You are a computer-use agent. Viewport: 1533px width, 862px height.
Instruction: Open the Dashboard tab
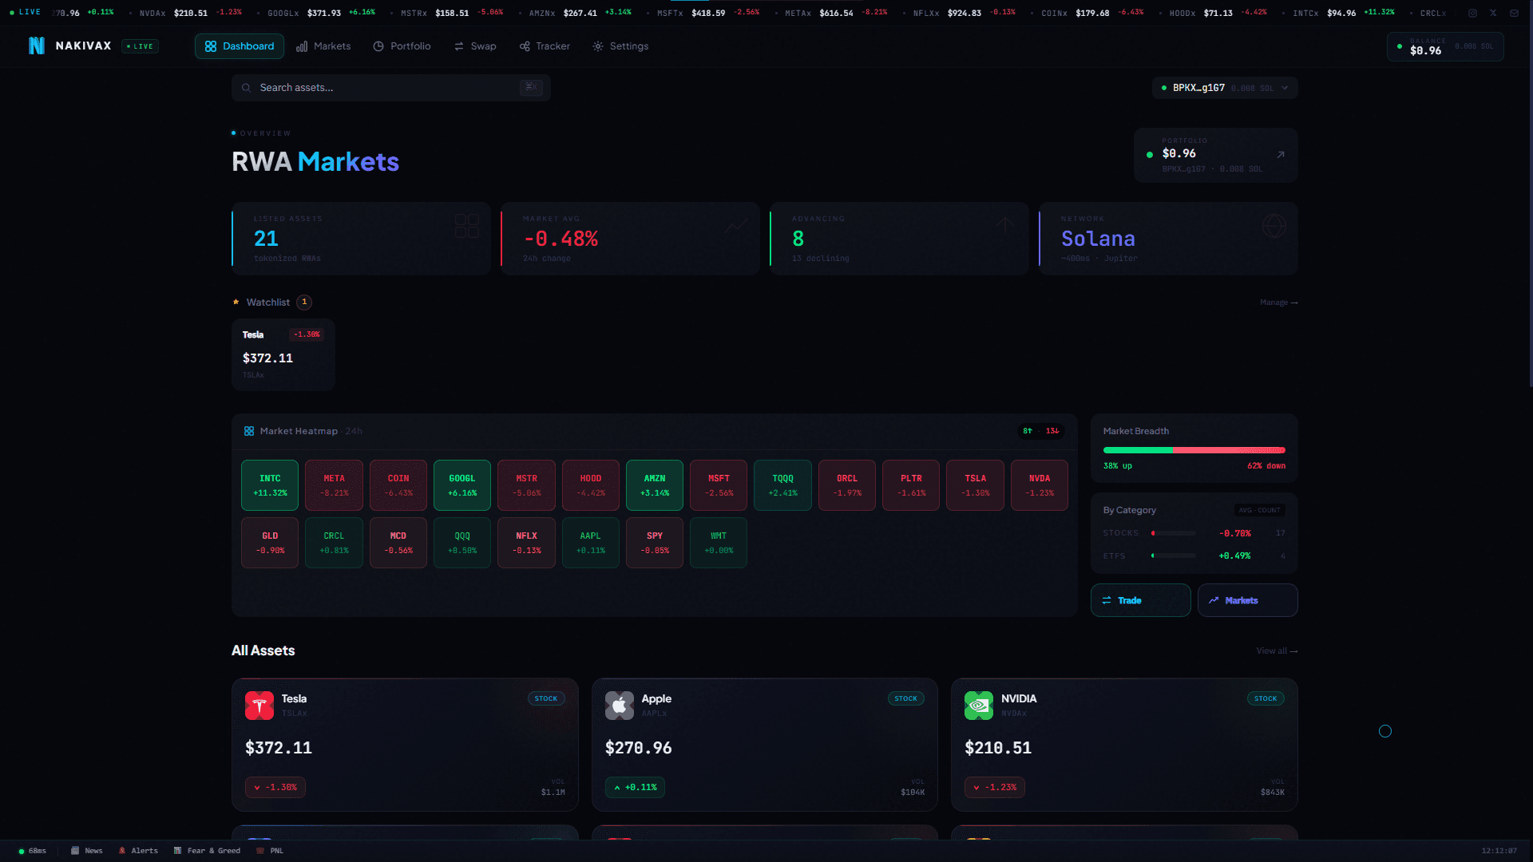coord(240,46)
